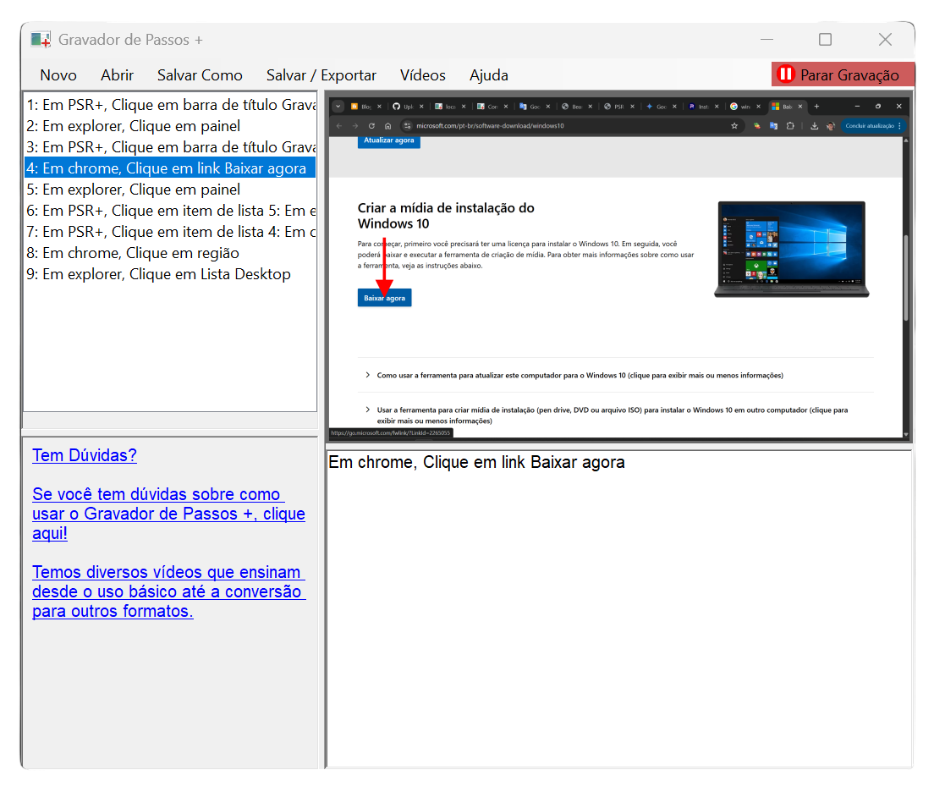Open the Novo menu
Viewport: 934px width, 792px height.
pyautogui.click(x=58, y=75)
